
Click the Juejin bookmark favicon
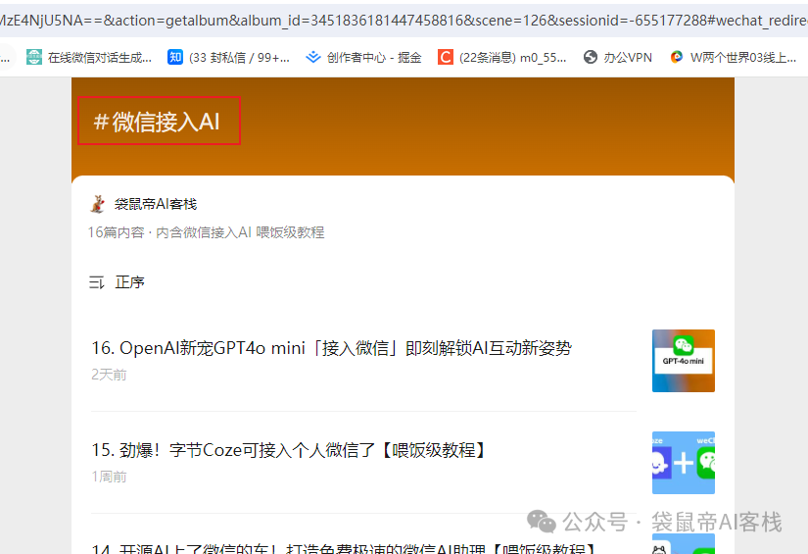pyautogui.click(x=313, y=57)
